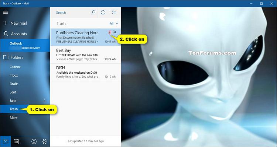Click the Folders folder icon
277x147 pixels.
click(x=6, y=57)
